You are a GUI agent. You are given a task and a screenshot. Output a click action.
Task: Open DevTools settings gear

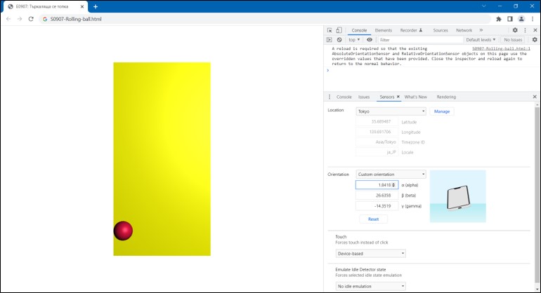(514, 31)
